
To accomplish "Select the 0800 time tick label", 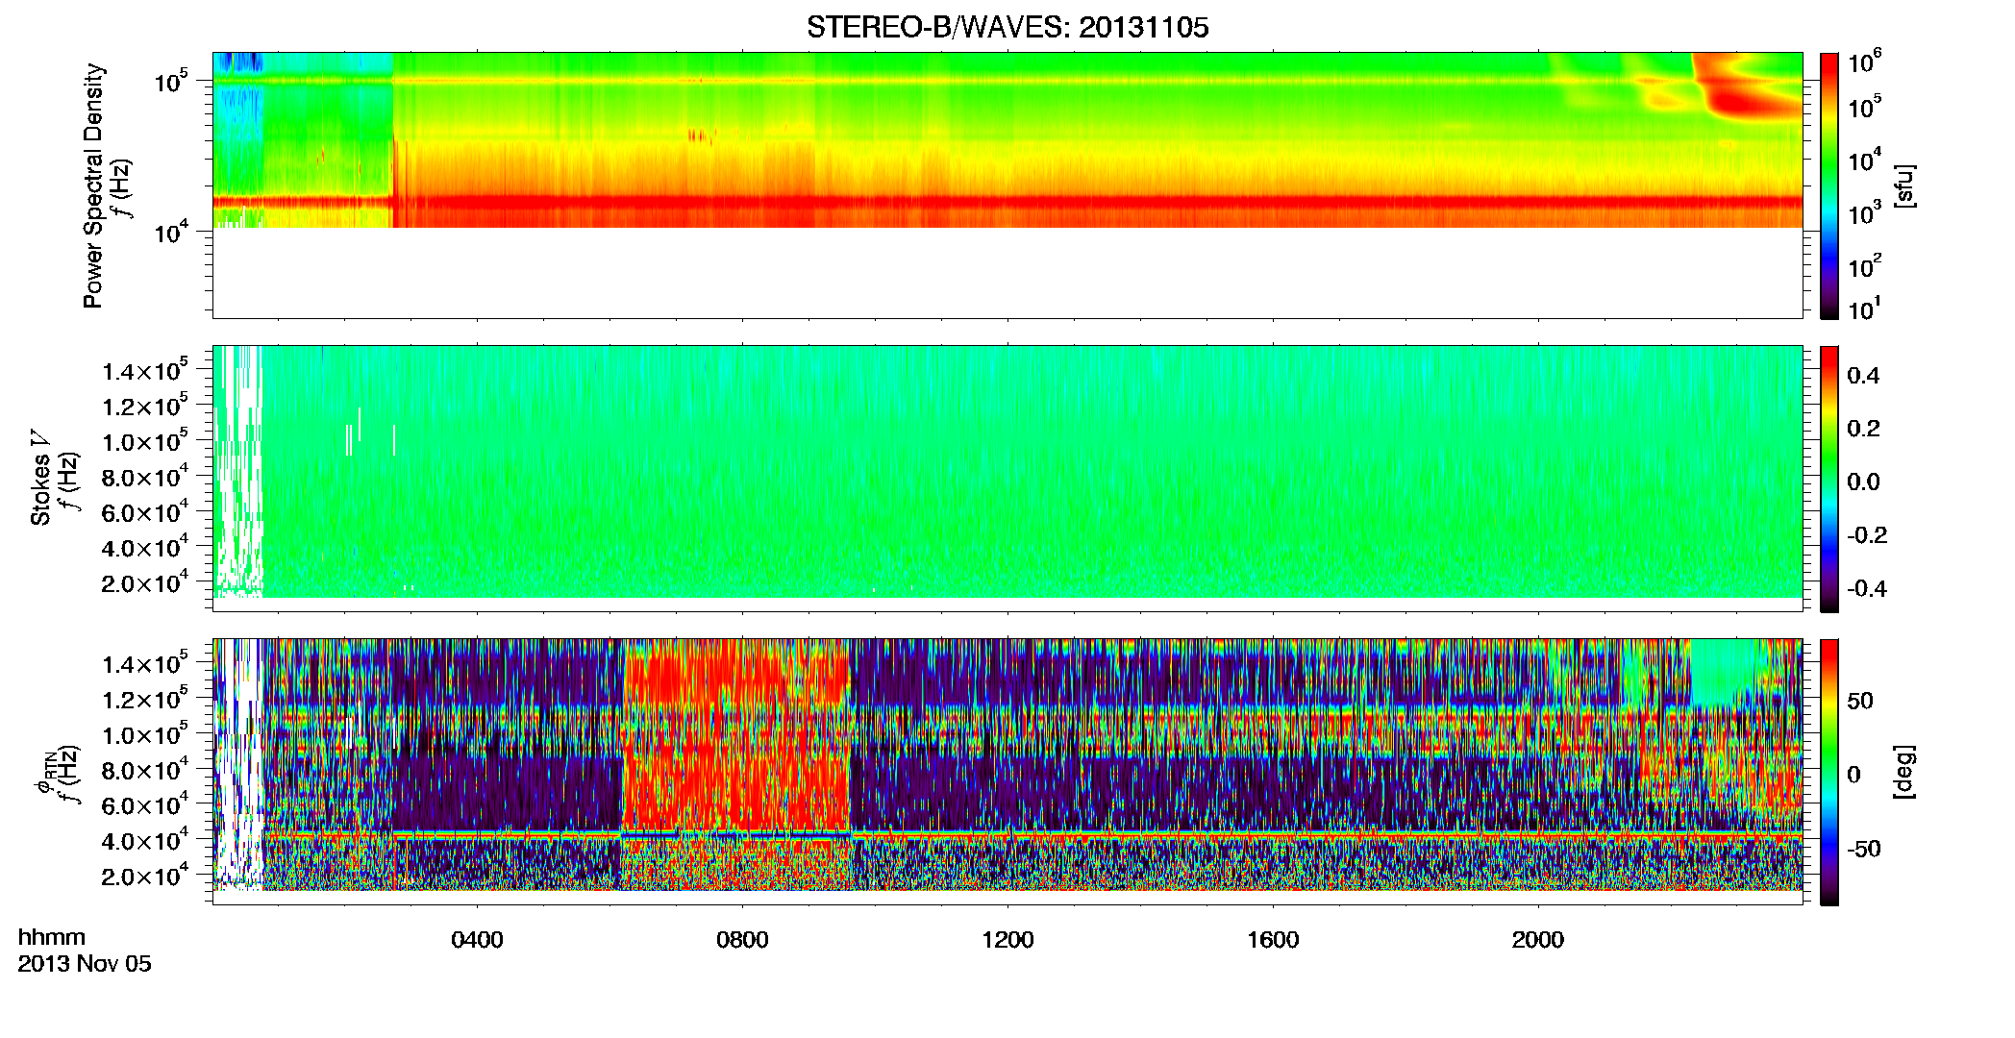I will point(742,940).
